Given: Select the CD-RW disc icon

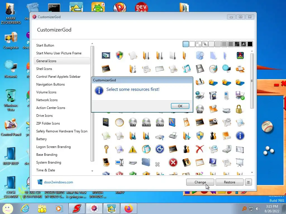Looking at the screenshot, I should point(160,122).
